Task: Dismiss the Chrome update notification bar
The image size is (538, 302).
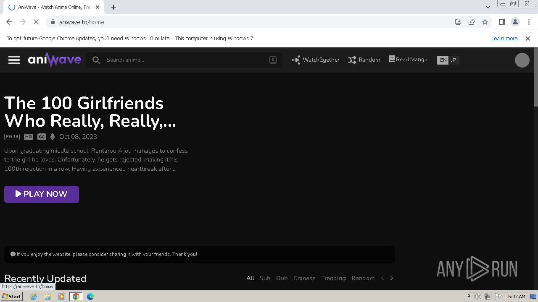Action: click(528, 38)
